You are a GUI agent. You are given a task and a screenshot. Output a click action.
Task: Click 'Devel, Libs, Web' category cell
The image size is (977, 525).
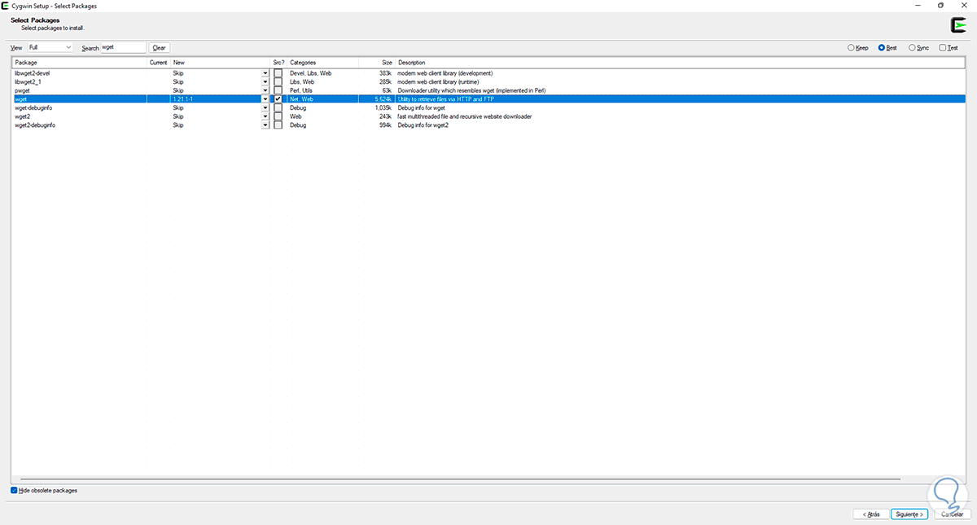[x=311, y=72]
